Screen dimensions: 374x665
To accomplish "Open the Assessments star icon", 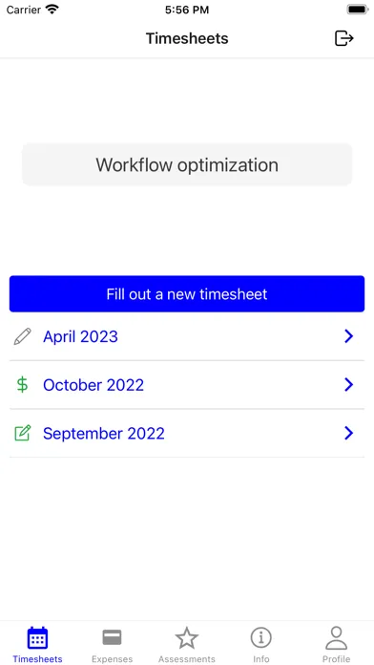I will (187, 638).
